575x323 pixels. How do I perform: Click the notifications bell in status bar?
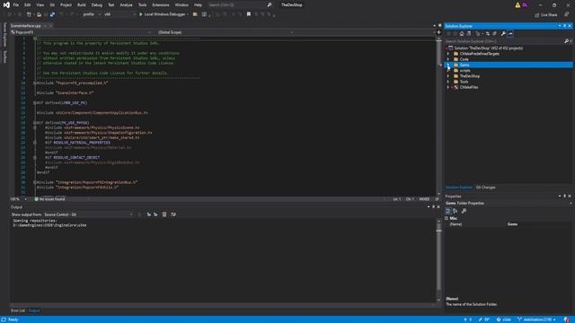tap(567, 319)
